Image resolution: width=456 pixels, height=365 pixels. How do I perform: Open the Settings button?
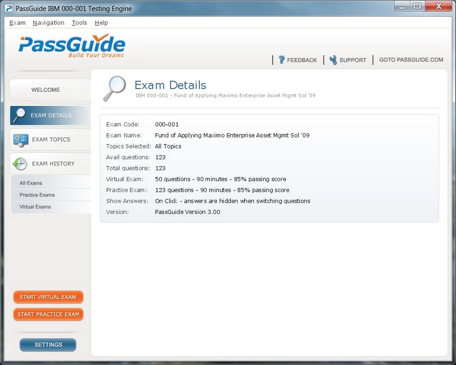tap(48, 345)
